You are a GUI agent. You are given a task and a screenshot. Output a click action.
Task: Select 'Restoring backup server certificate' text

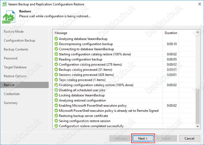[x=84, y=116]
